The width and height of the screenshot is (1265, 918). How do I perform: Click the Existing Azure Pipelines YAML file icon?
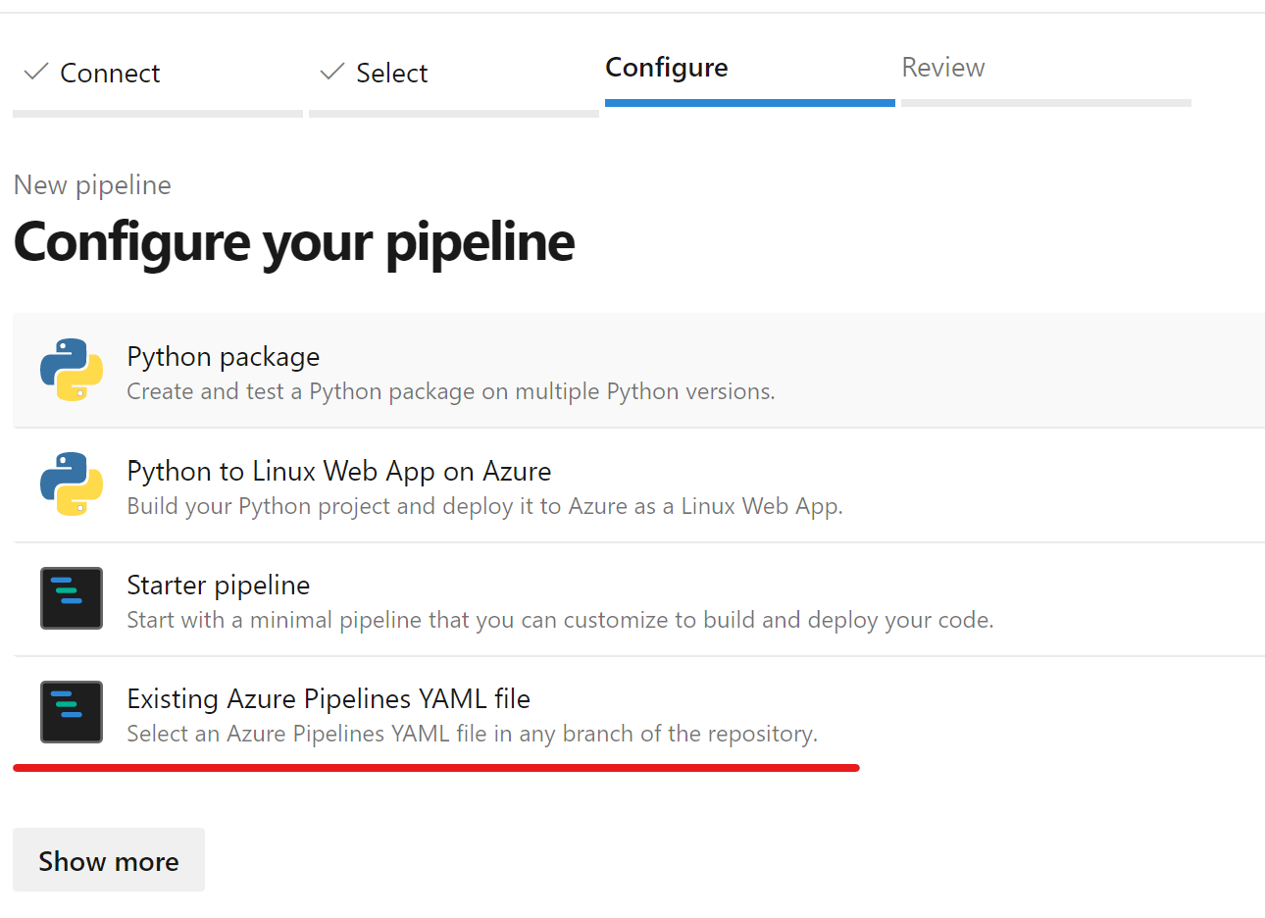(72, 712)
